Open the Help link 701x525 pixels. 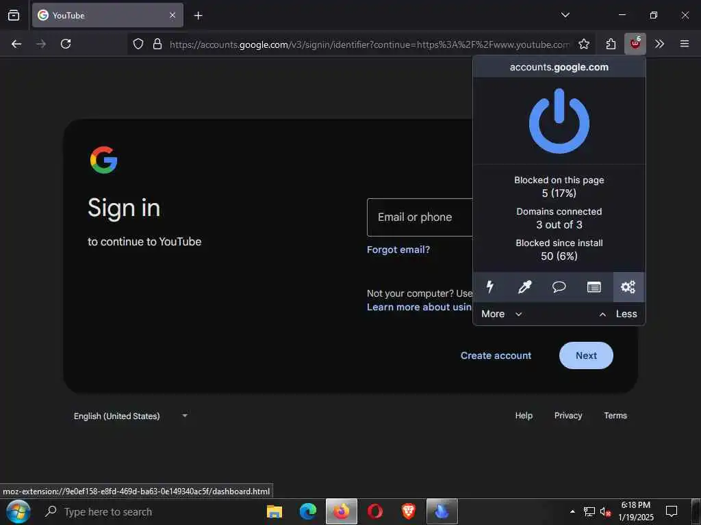[524, 416]
